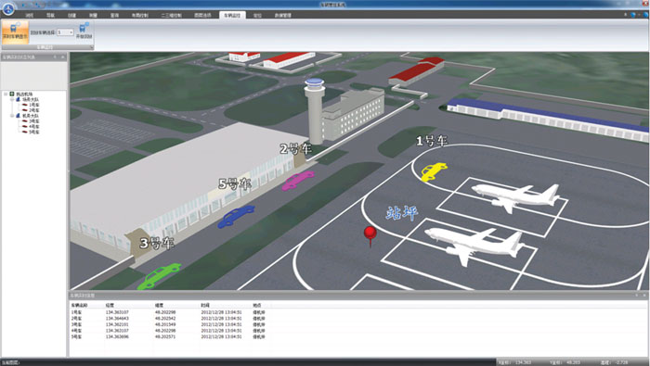
Task: Click the airplane application logo button
Action: pos(8,7)
